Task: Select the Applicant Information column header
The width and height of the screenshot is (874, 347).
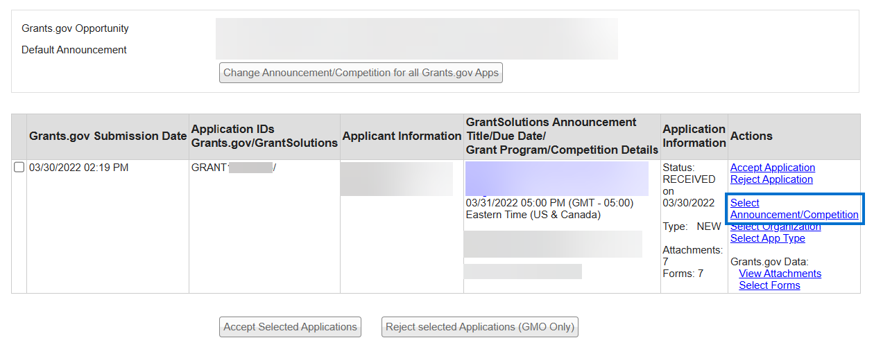Action: click(402, 136)
